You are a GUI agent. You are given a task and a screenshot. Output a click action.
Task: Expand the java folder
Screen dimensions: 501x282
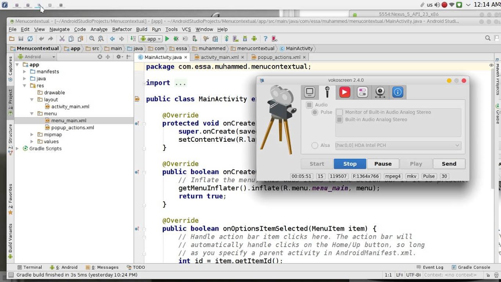25,79
